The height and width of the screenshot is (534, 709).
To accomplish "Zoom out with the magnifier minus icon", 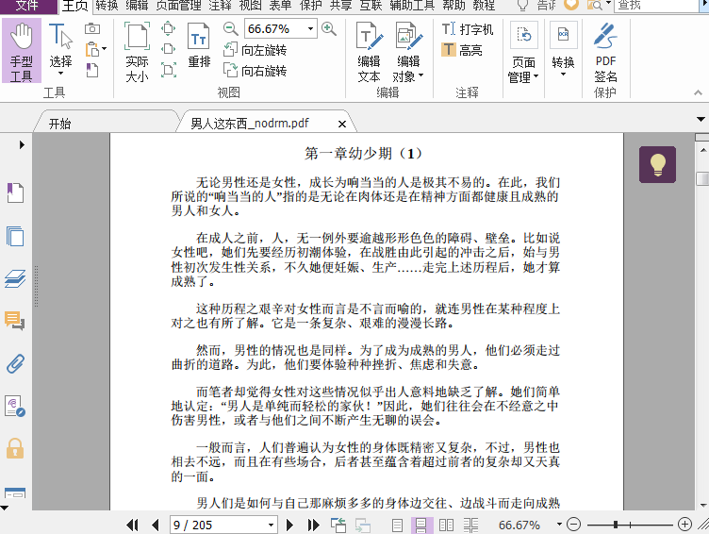I will point(231,29).
